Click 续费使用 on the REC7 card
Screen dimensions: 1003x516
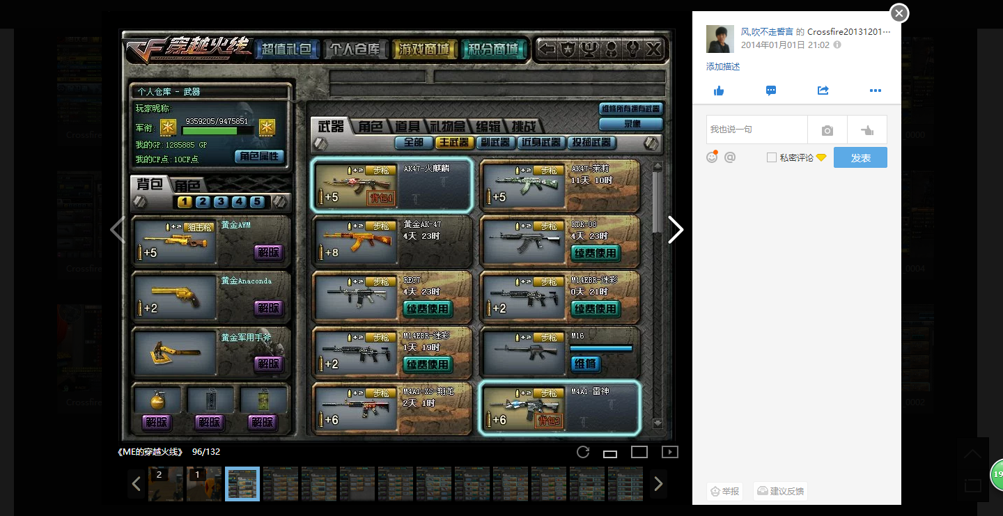[x=428, y=308]
